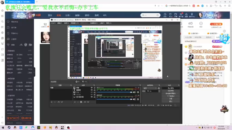Toggle lock on third greyed image source
Screen dimensions: 232x130
[x=95, y=92]
